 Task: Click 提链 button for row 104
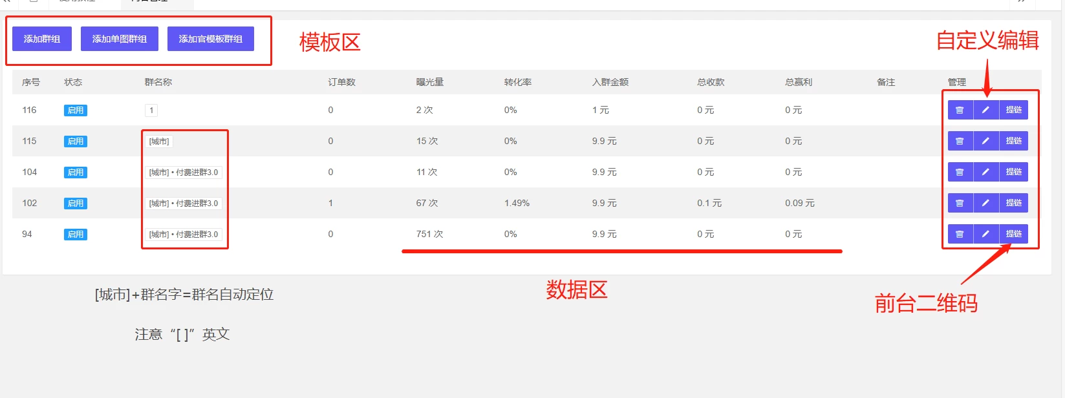[1014, 172]
